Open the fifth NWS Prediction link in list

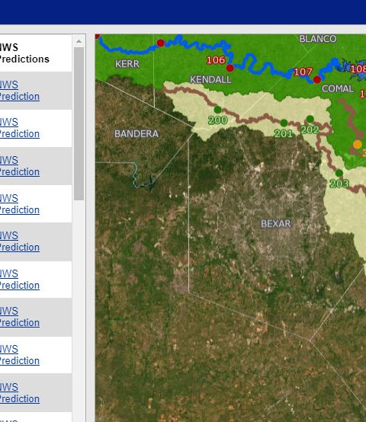coord(19,241)
